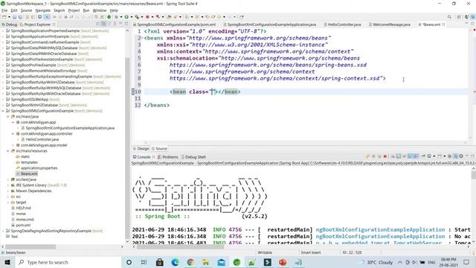The image size is (476, 268).
Task: Click the Windows Start button
Action: (7, 262)
